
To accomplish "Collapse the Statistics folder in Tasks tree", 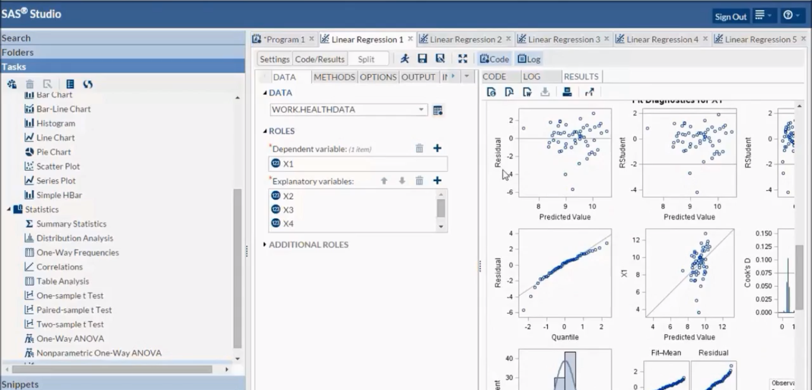I will (9, 209).
